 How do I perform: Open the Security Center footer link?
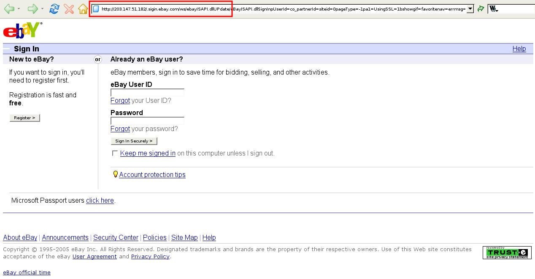coord(116,237)
